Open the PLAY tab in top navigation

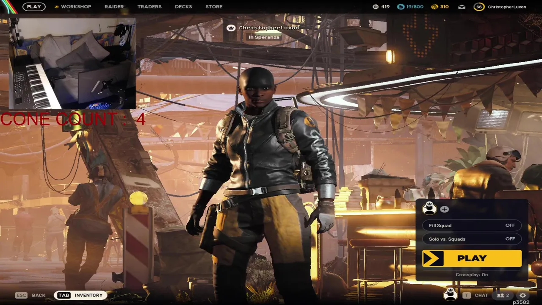[x=34, y=7]
